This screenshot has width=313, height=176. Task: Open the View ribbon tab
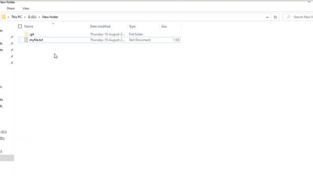26,8
